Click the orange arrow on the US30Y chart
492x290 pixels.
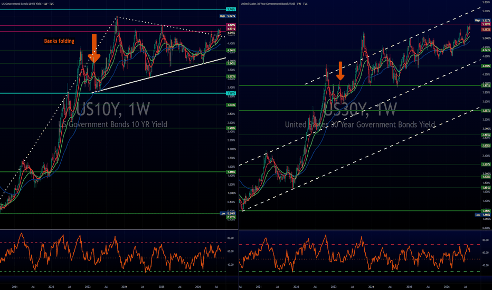(340, 71)
